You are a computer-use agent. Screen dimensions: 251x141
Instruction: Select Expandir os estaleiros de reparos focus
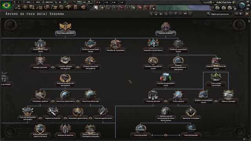216,63
